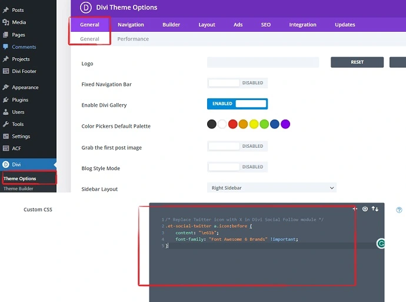406x302 pixels.
Task: Pick the purple palette swatch
Action: (285, 124)
